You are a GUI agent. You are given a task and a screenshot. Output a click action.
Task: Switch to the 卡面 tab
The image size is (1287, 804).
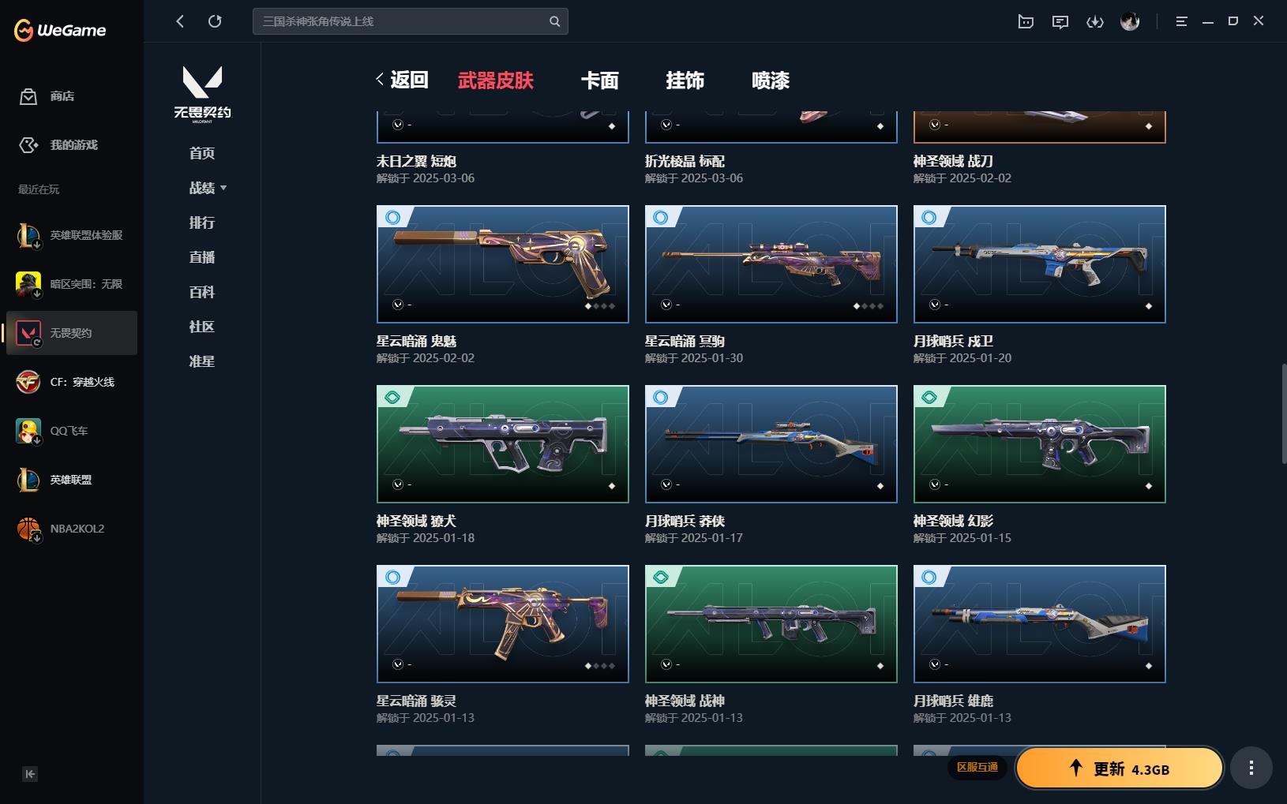(599, 80)
